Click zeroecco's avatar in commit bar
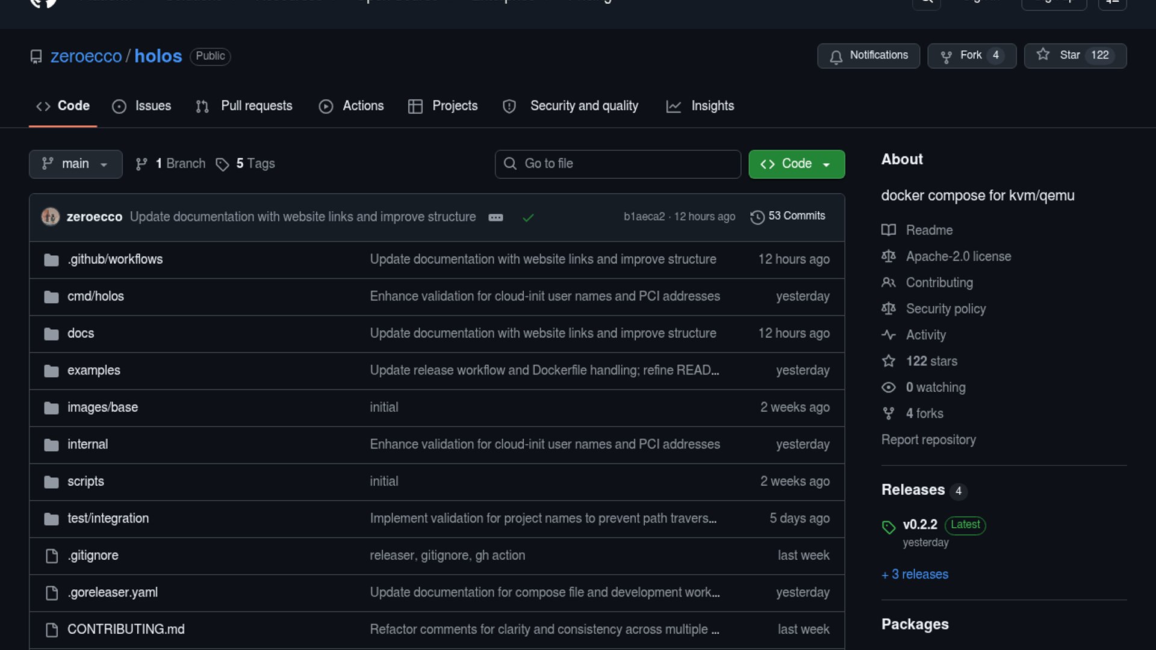 50,217
